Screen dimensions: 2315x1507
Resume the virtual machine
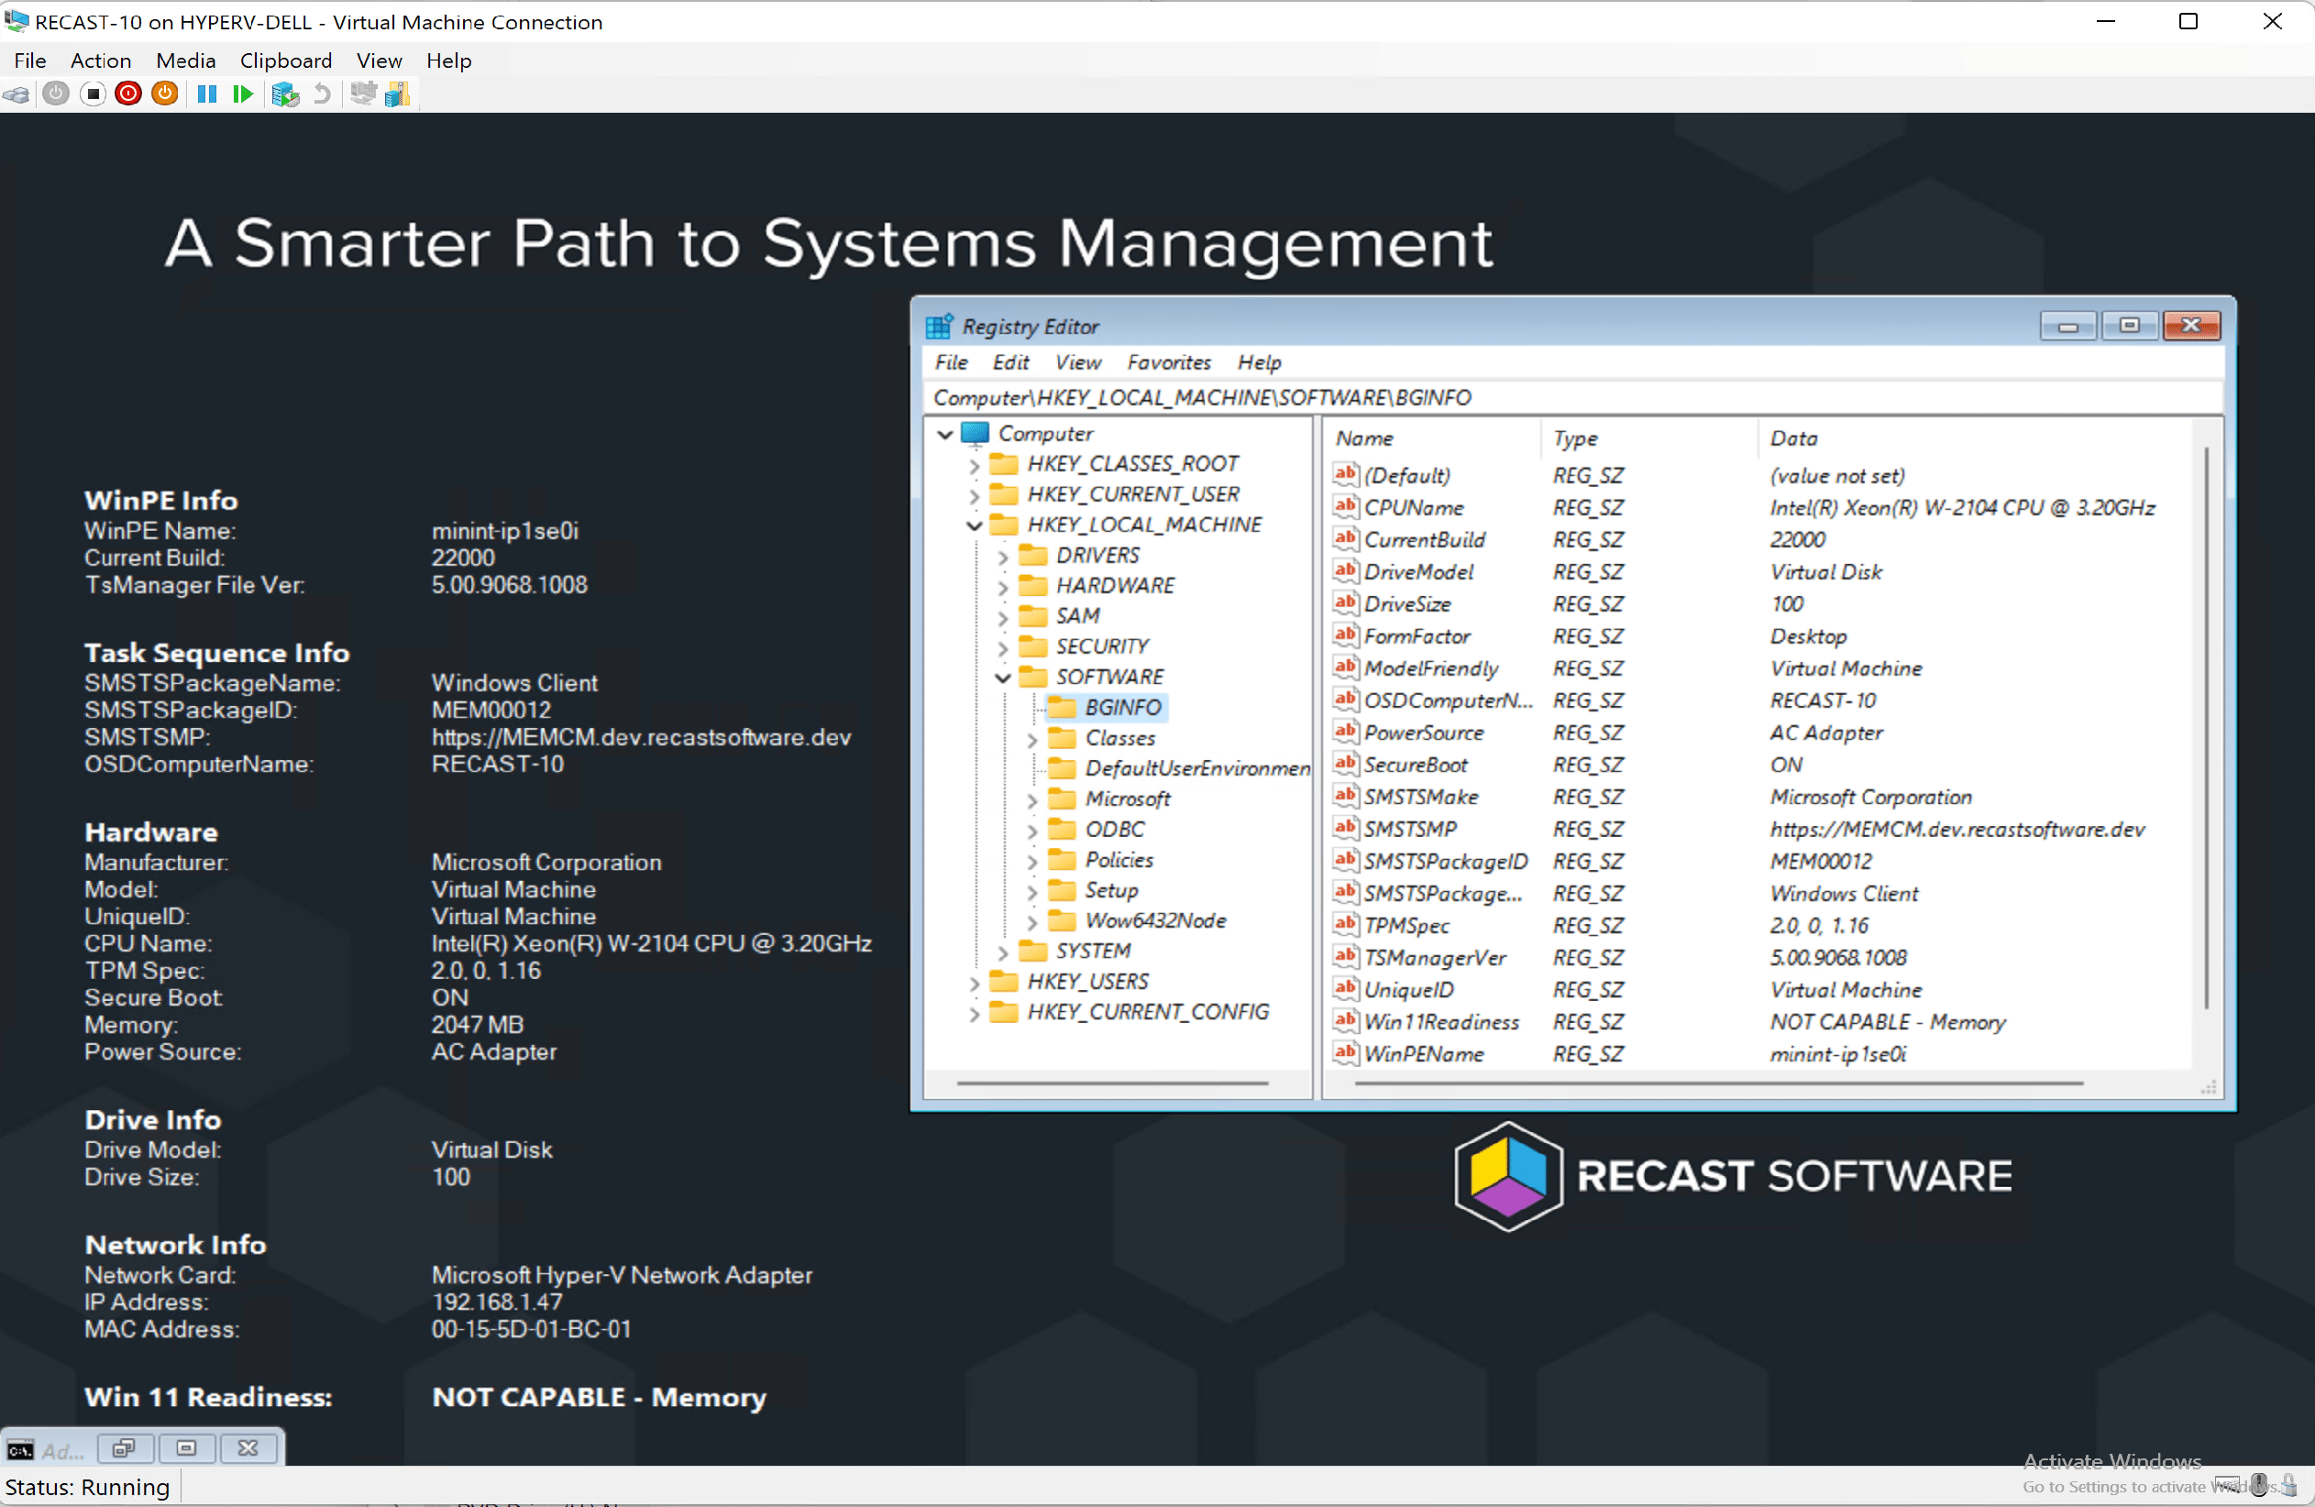[242, 93]
